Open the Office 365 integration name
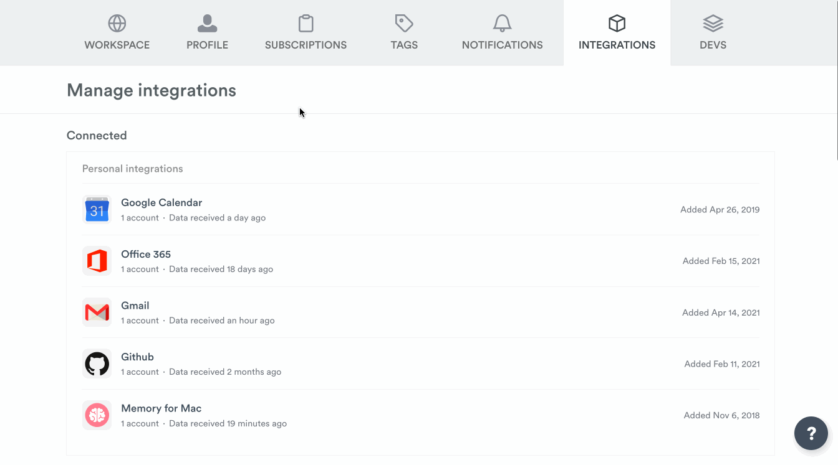Viewport: 838px width, 465px height. [x=146, y=254]
